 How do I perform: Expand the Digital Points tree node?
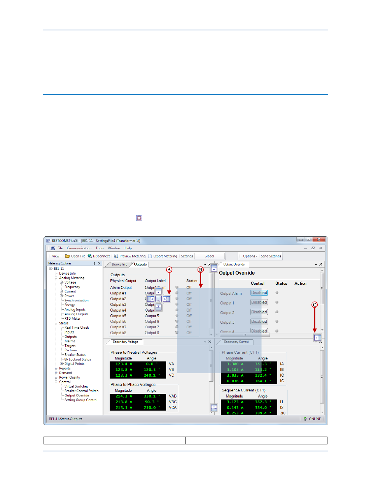click(x=61, y=364)
